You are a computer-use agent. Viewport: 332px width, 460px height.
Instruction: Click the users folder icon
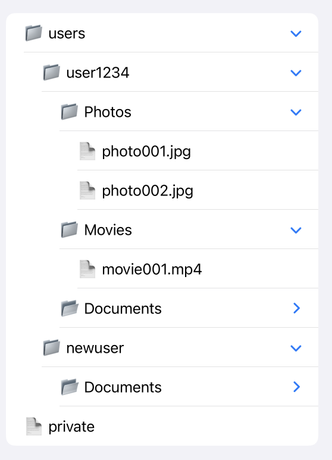tap(33, 33)
